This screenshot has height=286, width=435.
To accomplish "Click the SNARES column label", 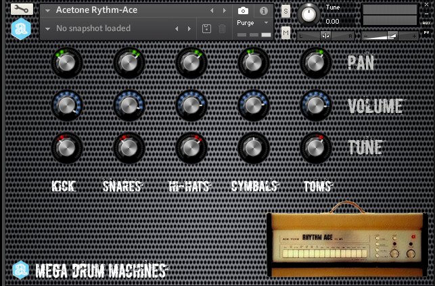I will [x=122, y=186].
